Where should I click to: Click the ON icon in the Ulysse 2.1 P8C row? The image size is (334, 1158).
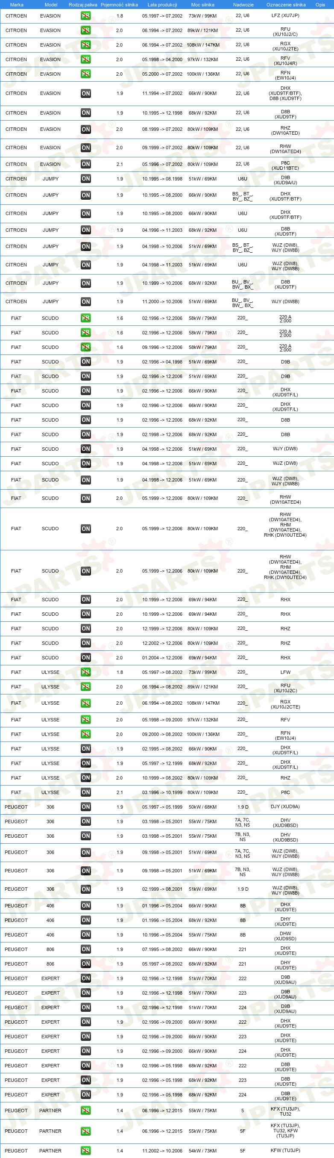(x=86, y=792)
